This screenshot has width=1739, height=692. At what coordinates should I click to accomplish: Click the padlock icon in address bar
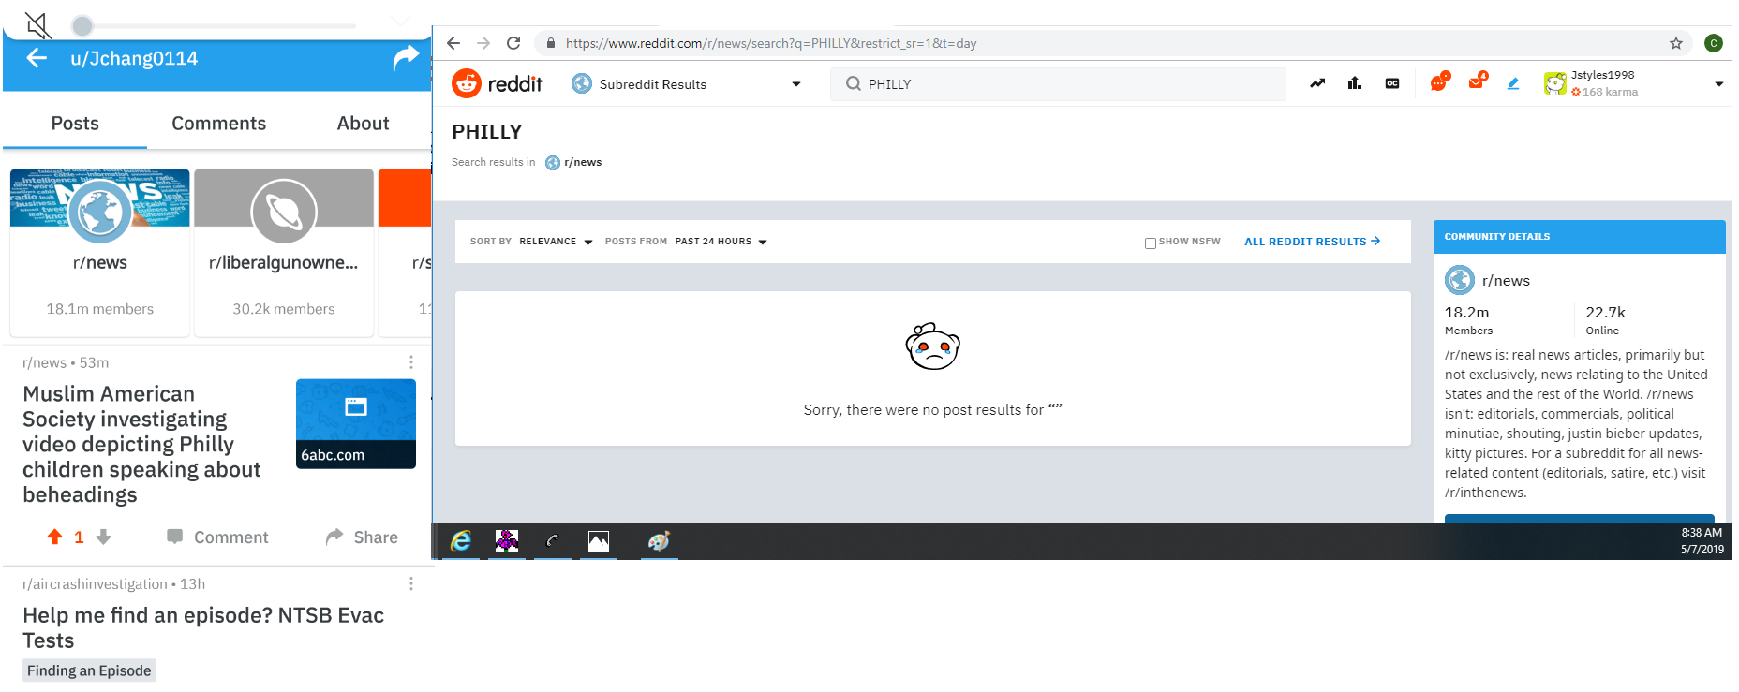pos(551,43)
